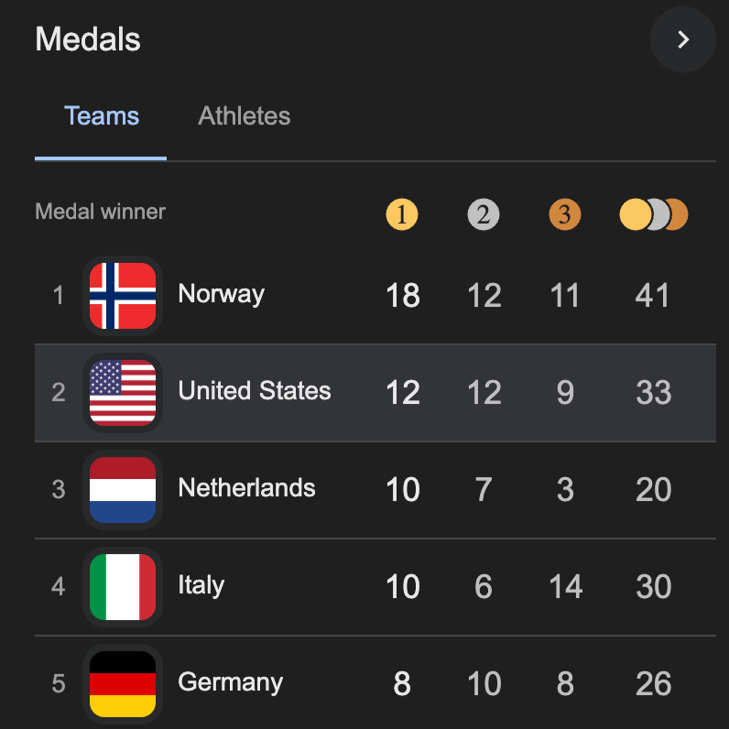The image size is (729, 729).
Task: Expand medals with the right chevron button
Action: (x=682, y=39)
